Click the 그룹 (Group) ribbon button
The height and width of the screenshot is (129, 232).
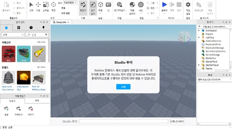(151, 3)
